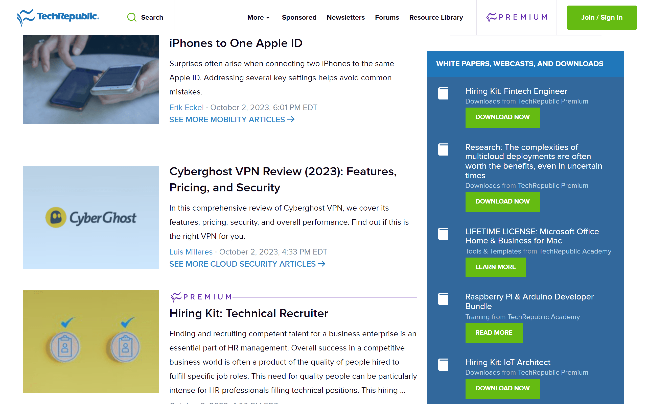Viewport: 647px width, 404px height.
Task: Open the Sponsored menu item
Action: pyautogui.click(x=299, y=17)
